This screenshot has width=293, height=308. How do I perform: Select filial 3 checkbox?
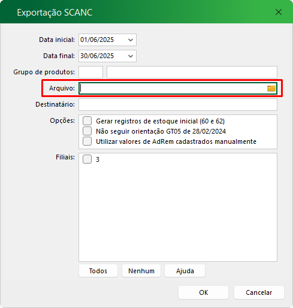coord(87,159)
